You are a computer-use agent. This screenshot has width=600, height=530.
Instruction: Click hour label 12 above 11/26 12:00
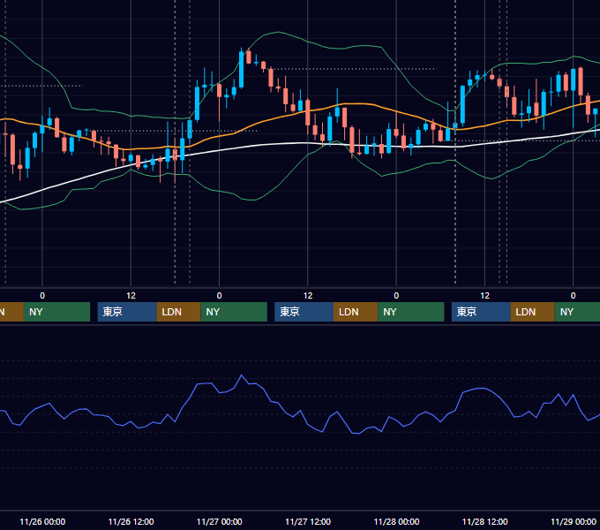point(131,296)
